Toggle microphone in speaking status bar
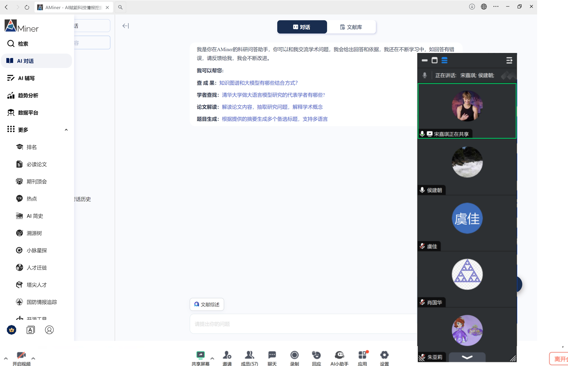 (424, 75)
